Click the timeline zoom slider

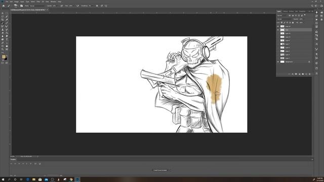coord(53,175)
